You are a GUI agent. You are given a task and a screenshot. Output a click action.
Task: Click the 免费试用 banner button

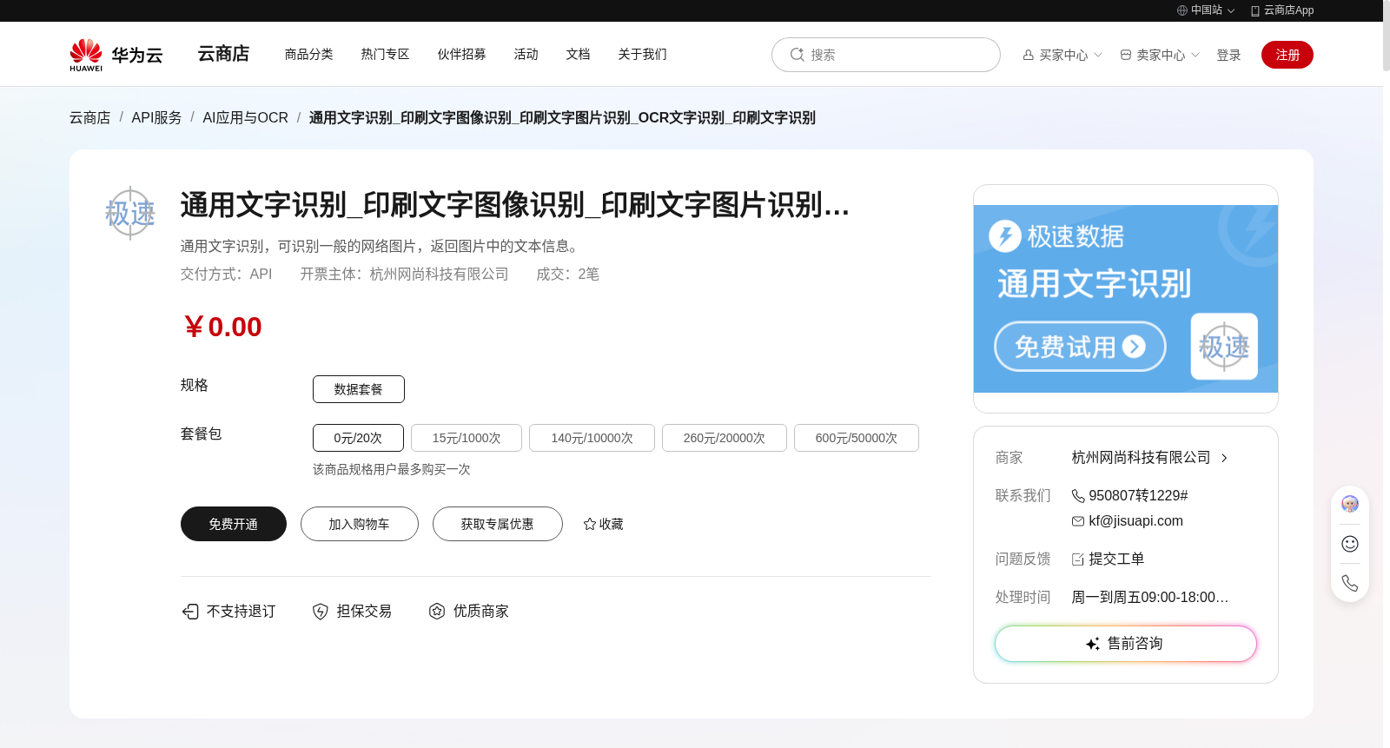point(1080,347)
